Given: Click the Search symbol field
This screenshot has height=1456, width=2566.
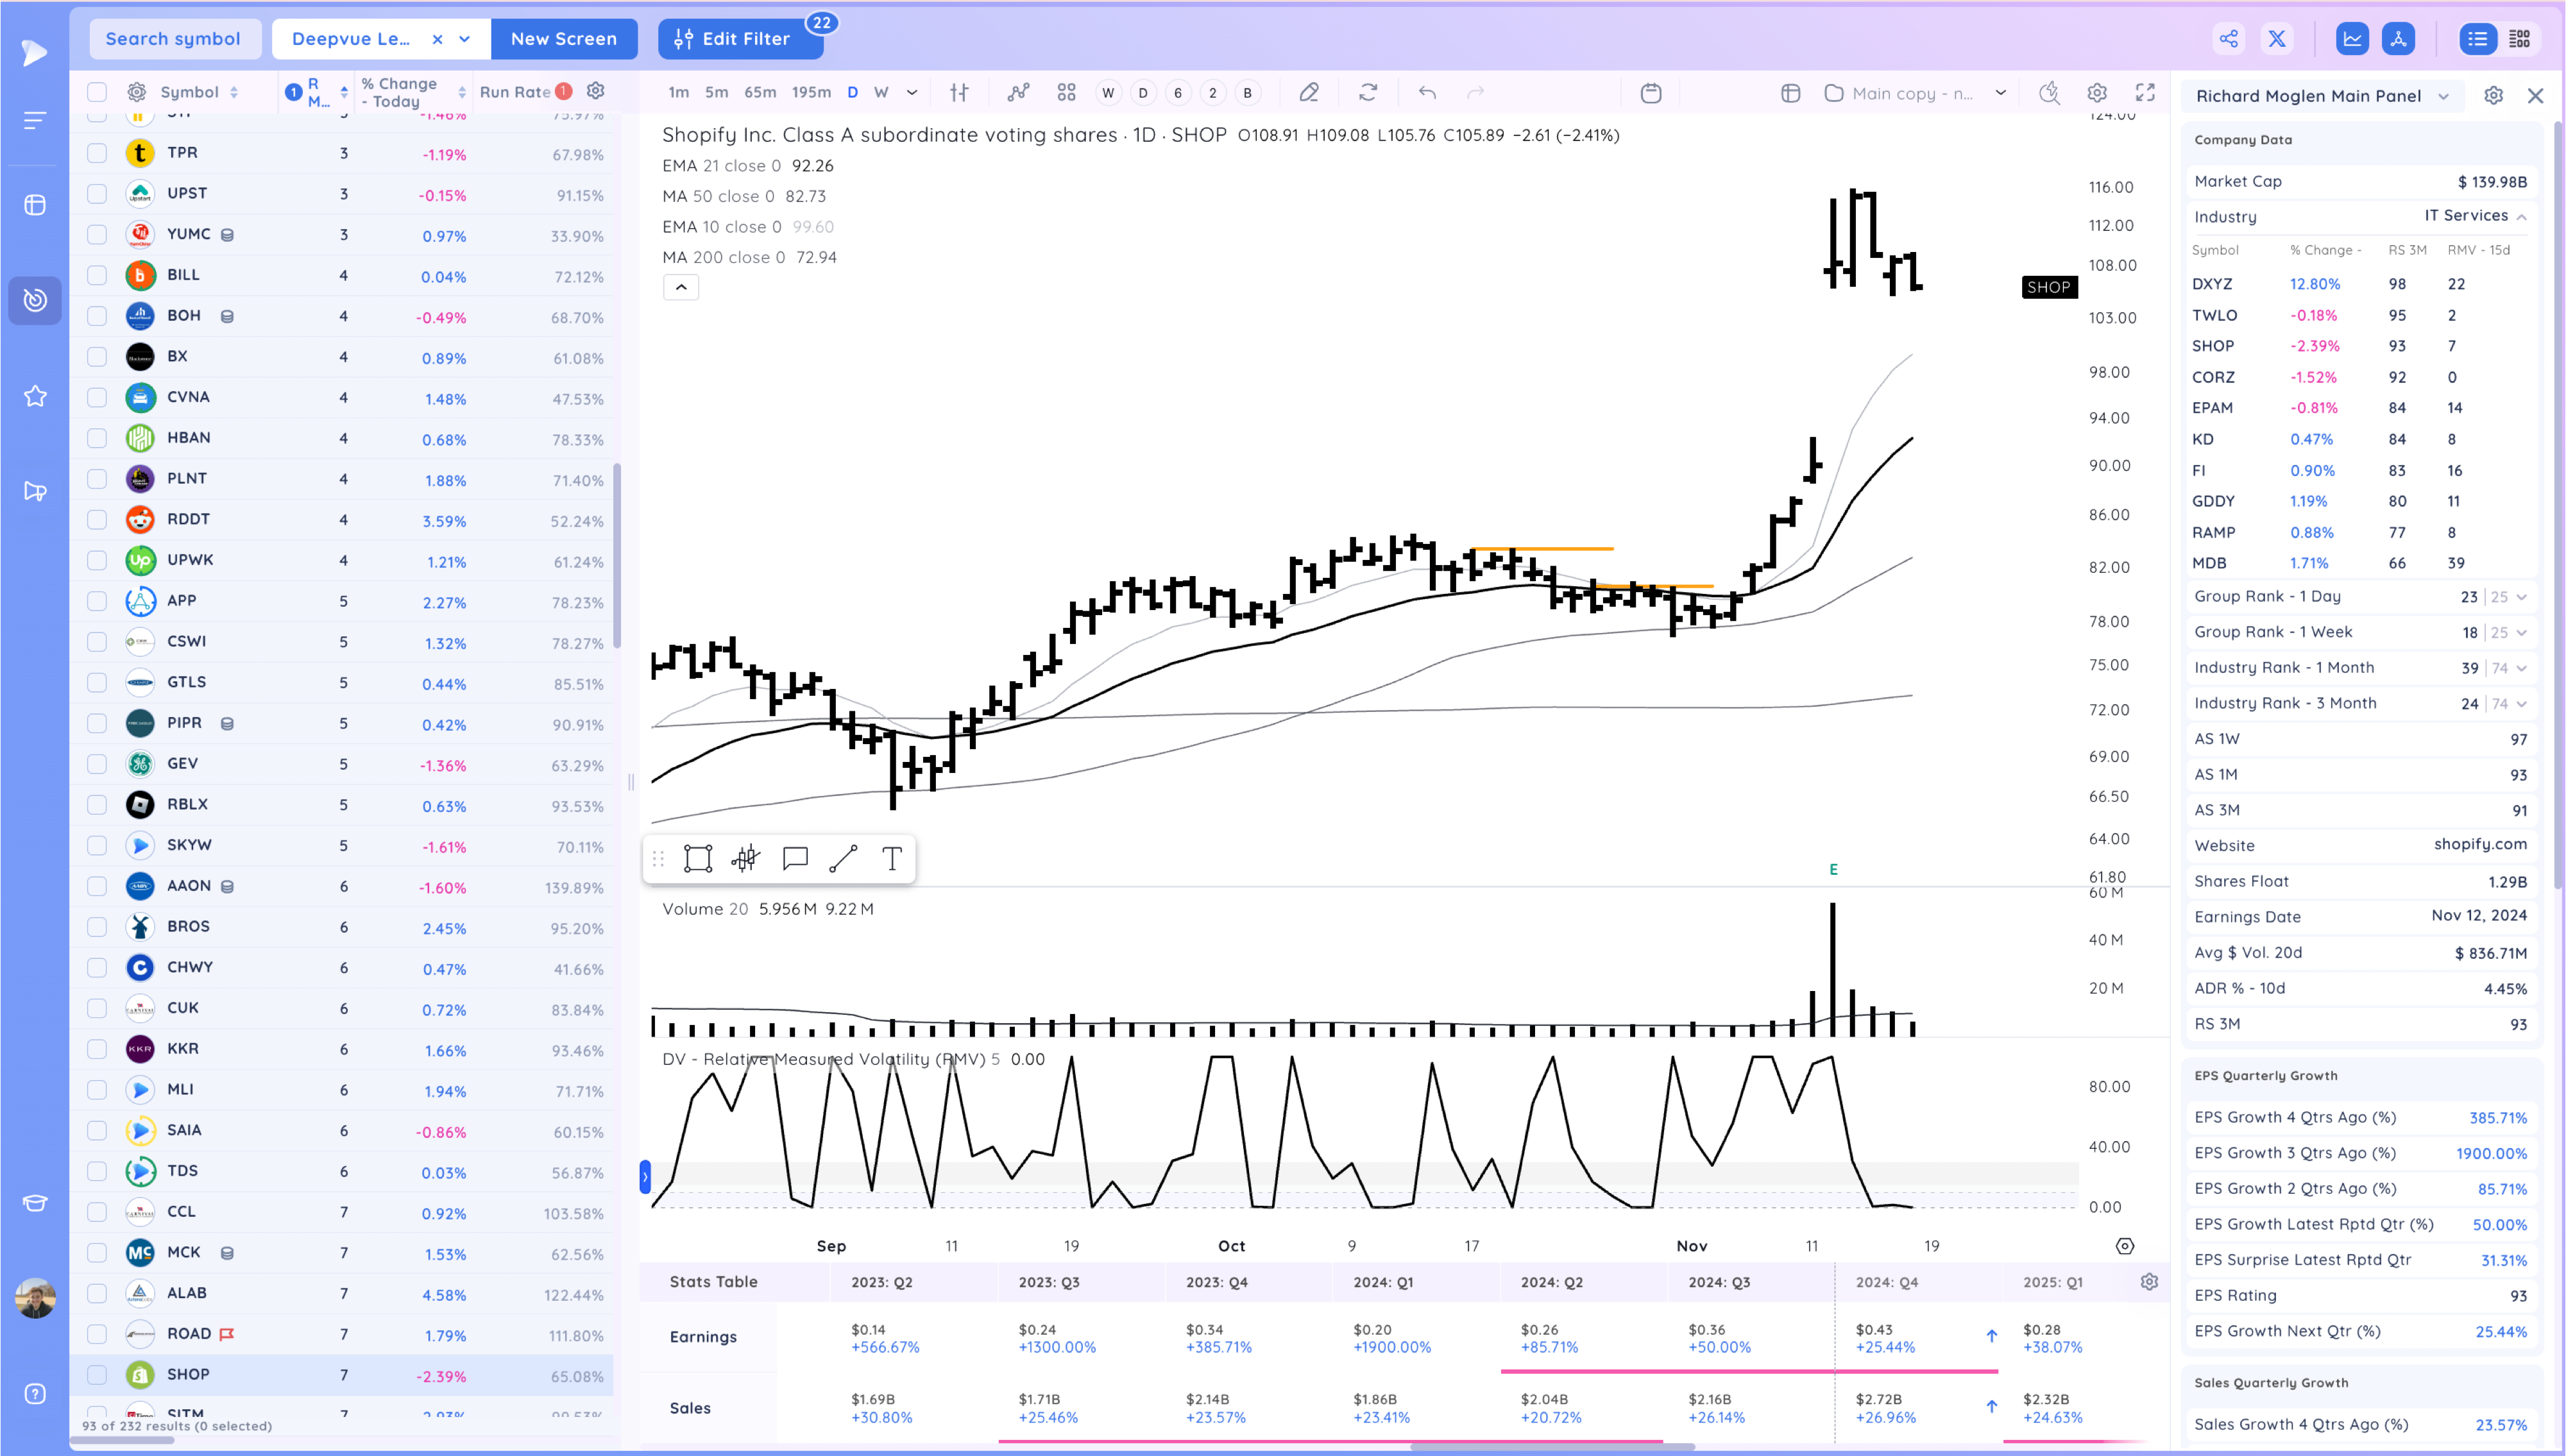Looking at the screenshot, I should 174,39.
